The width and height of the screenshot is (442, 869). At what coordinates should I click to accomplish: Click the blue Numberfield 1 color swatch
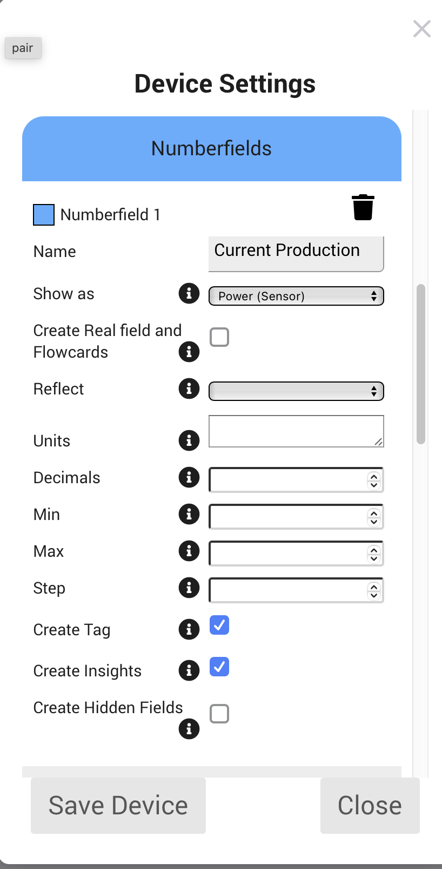click(x=44, y=215)
